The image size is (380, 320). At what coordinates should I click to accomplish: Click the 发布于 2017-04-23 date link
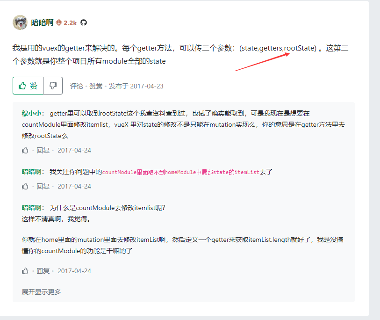(136, 86)
